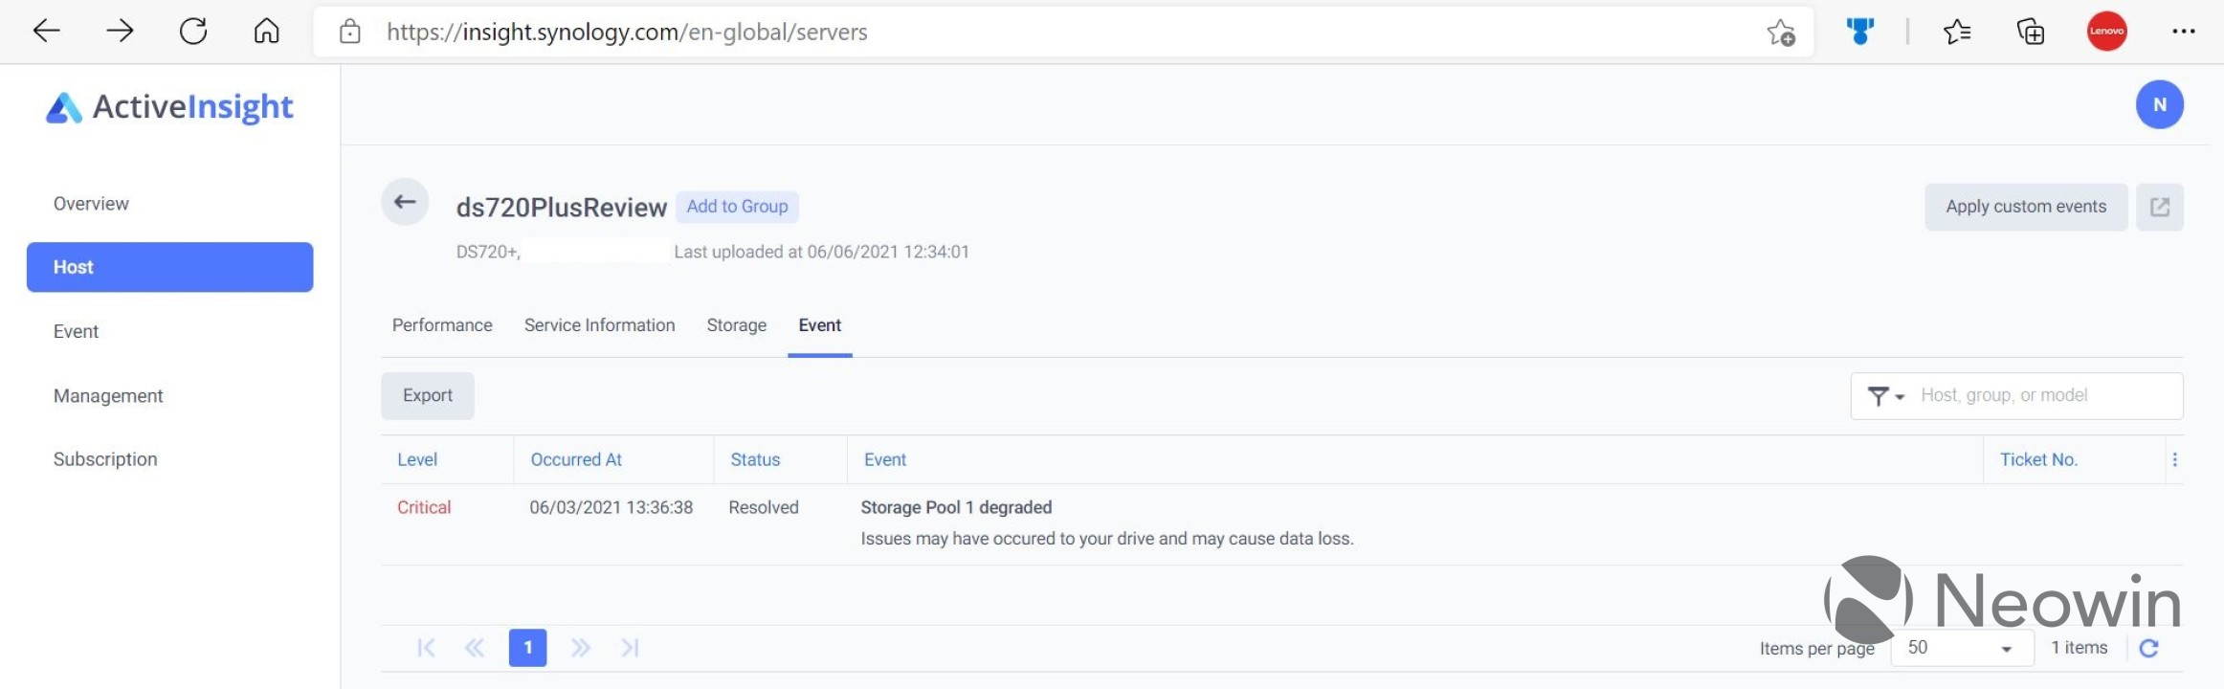Open Management in the sidebar
2224x689 pixels.
[x=108, y=395]
